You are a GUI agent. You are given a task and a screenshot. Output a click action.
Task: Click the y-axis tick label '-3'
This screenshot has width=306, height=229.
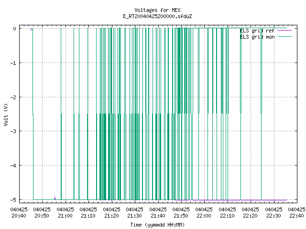[x=13, y=131]
